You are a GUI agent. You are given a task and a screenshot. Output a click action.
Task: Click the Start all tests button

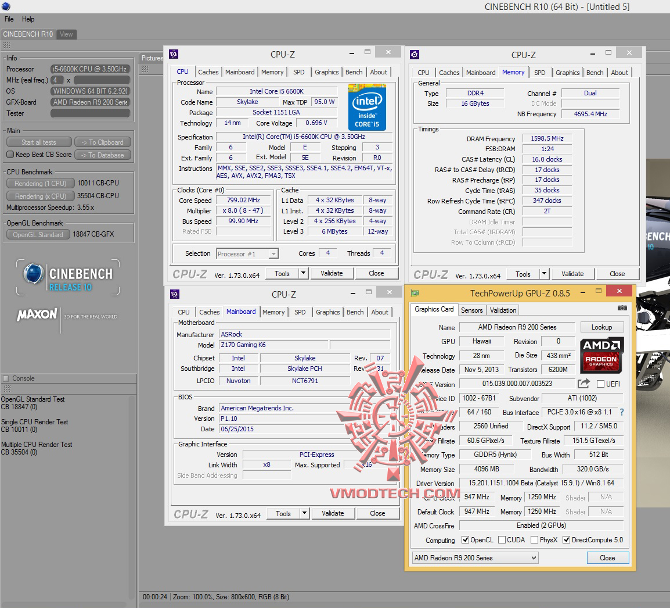(x=39, y=142)
